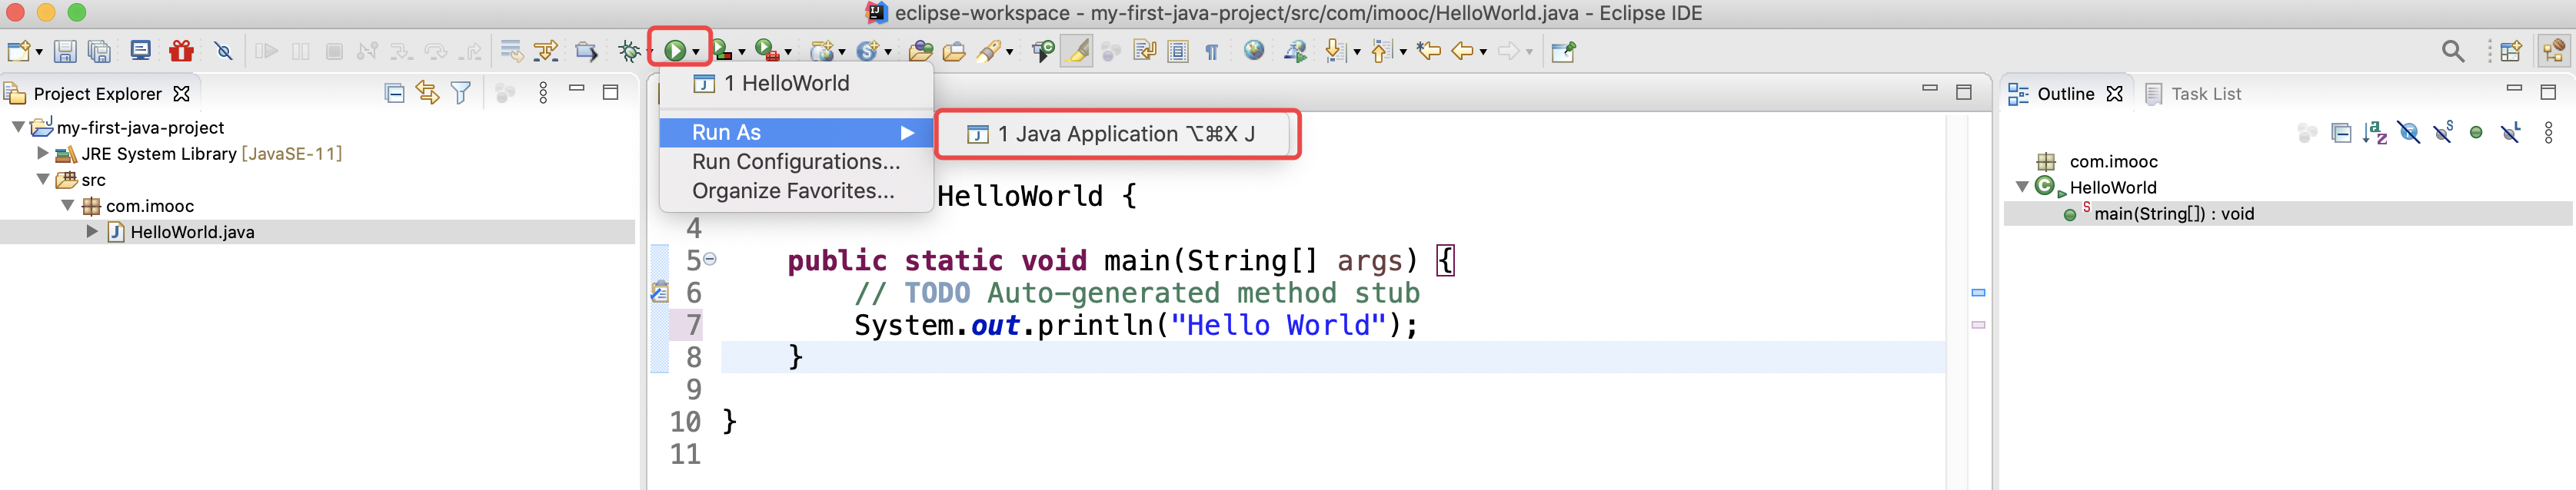The image size is (2576, 490).
Task: Click the Open Console monitor icon
Action: (x=141, y=51)
